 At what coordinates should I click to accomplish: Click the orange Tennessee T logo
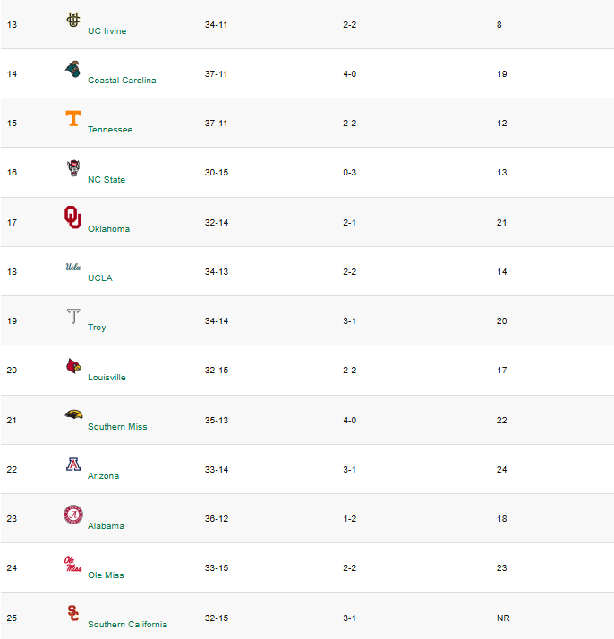tap(73, 118)
